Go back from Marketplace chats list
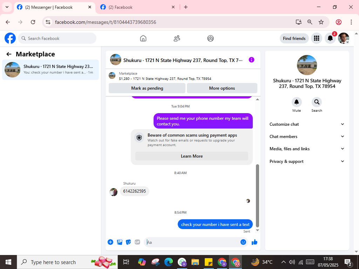 9,54
